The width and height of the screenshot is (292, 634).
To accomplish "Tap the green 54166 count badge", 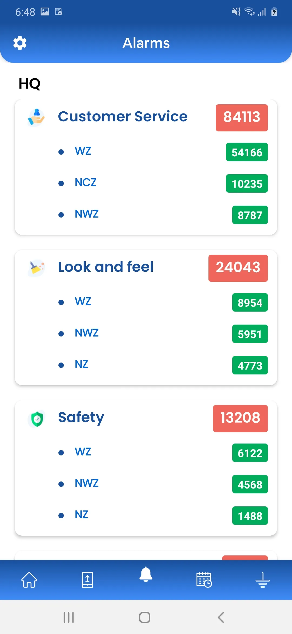I will [x=247, y=152].
